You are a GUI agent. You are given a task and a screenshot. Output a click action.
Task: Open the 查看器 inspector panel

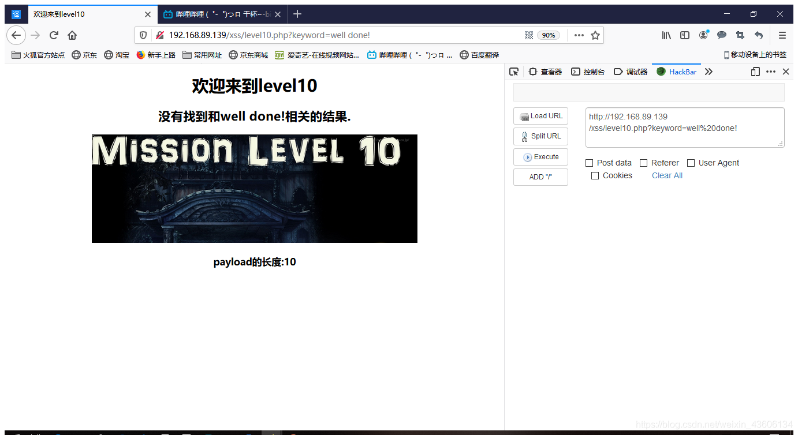click(545, 72)
